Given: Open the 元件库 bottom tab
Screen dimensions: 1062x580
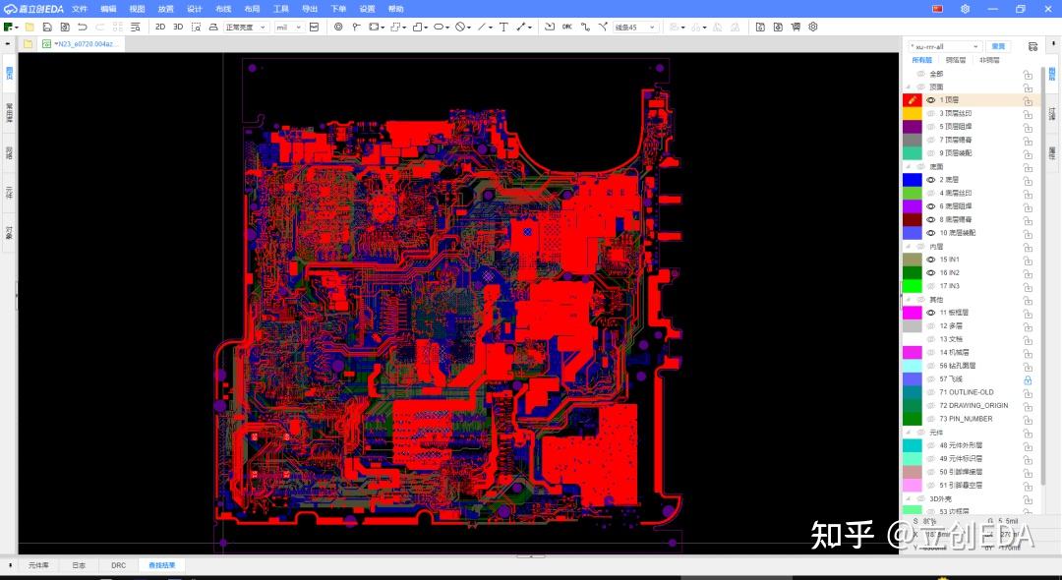Looking at the screenshot, I should pyautogui.click(x=38, y=565).
